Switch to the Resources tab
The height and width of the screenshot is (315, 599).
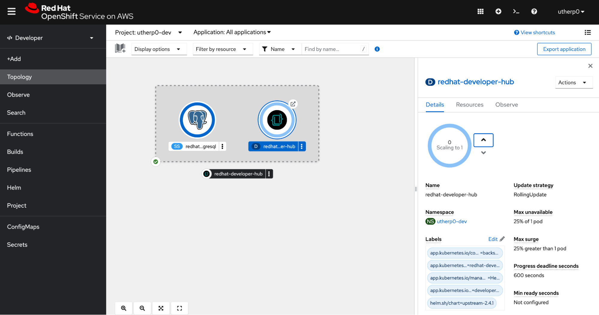pyautogui.click(x=469, y=104)
